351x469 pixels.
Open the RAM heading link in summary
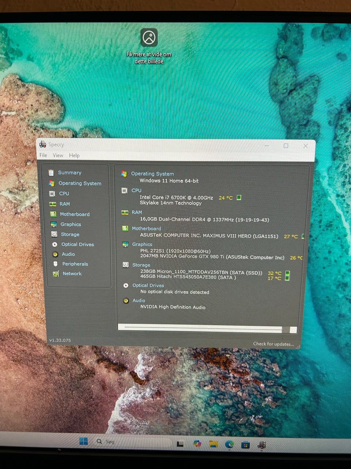[137, 212]
